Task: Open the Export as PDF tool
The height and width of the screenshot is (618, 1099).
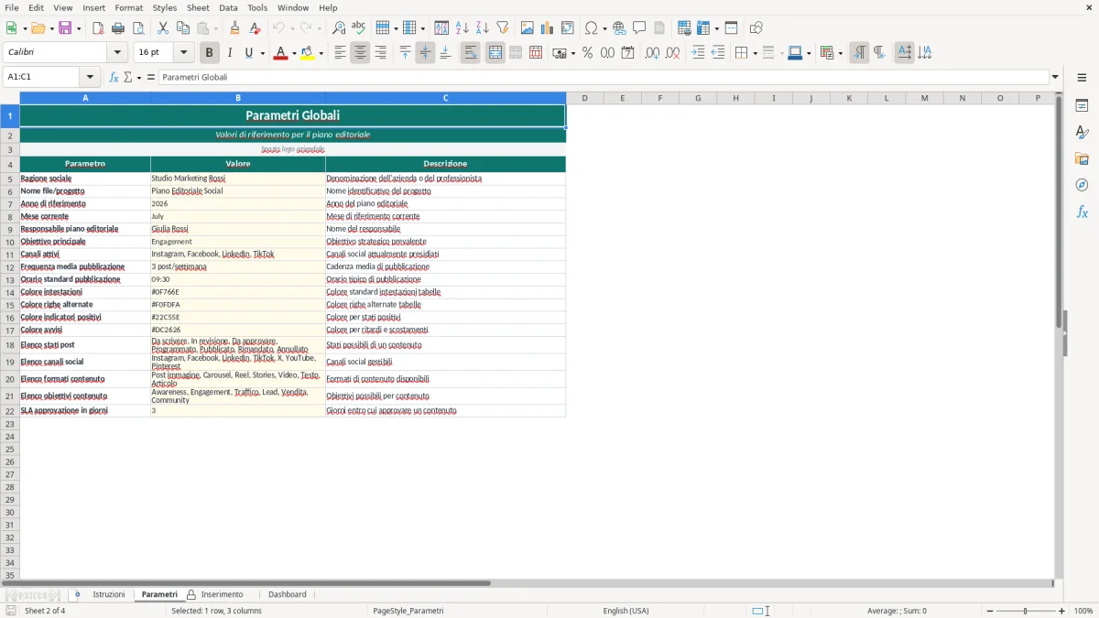Action: point(98,28)
